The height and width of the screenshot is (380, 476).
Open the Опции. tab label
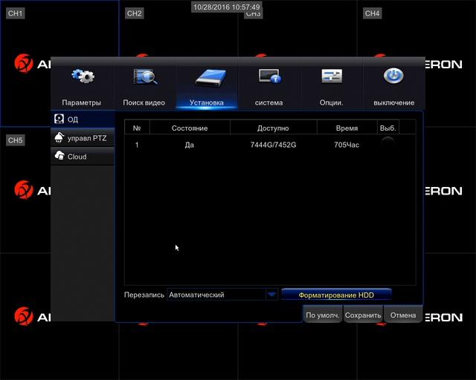331,102
